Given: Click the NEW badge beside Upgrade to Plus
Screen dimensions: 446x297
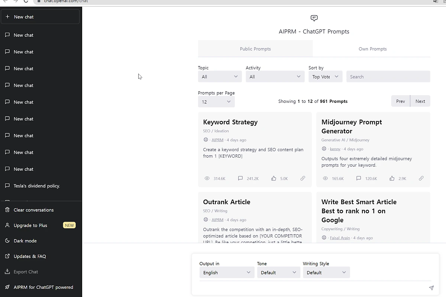Looking at the screenshot, I should [x=69, y=225].
